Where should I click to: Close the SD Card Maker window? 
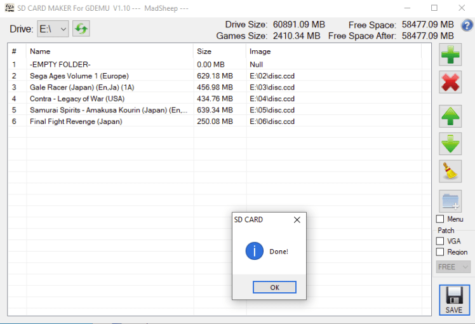[x=462, y=8]
